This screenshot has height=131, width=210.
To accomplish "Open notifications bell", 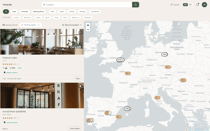I will tap(198, 5).
